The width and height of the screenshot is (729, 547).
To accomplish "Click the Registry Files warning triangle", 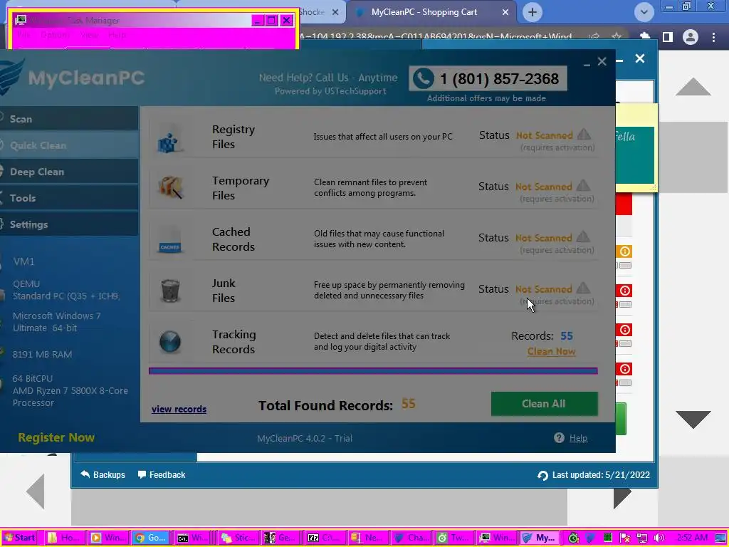I will click(x=584, y=135).
